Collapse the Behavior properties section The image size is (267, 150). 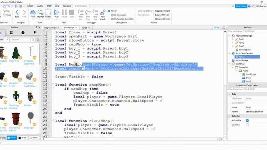pos(229,116)
